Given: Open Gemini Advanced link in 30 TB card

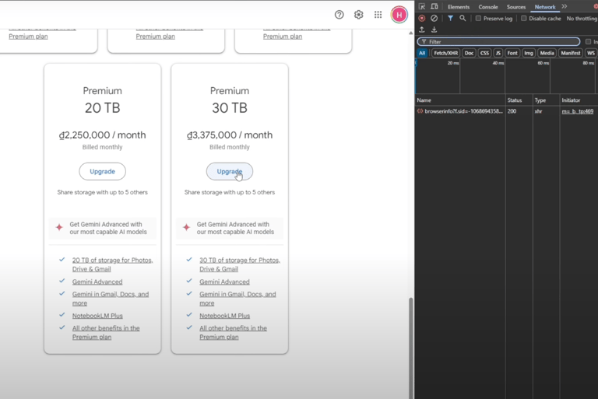Looking at the screenshot, I should [224, 282].
